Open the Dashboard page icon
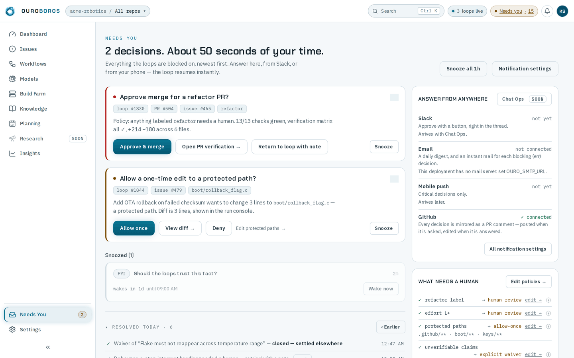The width and height of the screenshot is (574, 358). (x=12, y=34)
